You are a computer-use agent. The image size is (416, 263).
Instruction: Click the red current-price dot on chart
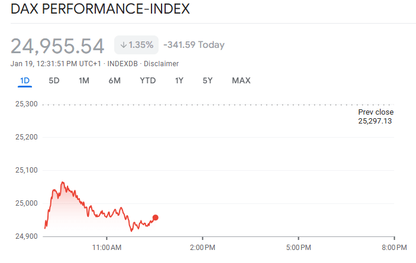pos(156,217)
